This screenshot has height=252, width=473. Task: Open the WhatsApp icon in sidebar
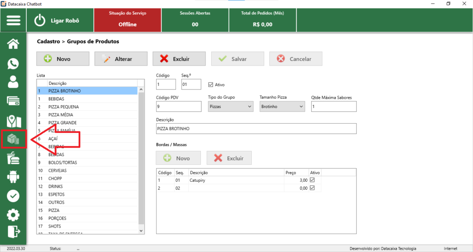tap(13, 63)
